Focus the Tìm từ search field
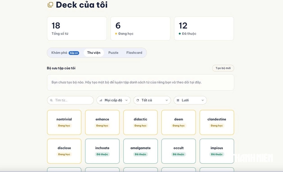 point(70,100)
